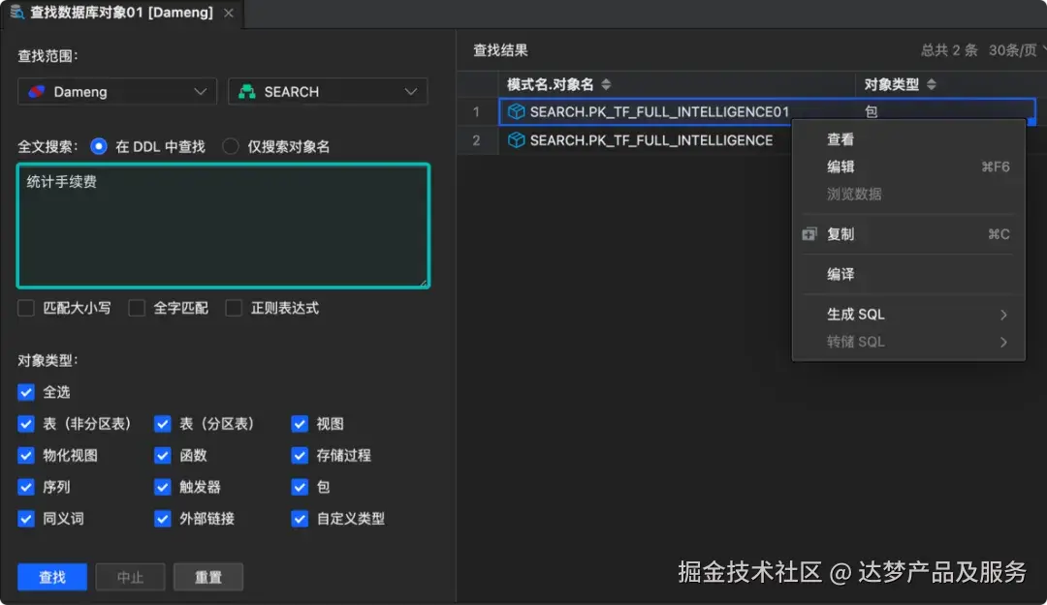This screenshot has height=605, width=1047.
Task: Uncheck the 物化视图 checkbox
Action: point(26,455)
